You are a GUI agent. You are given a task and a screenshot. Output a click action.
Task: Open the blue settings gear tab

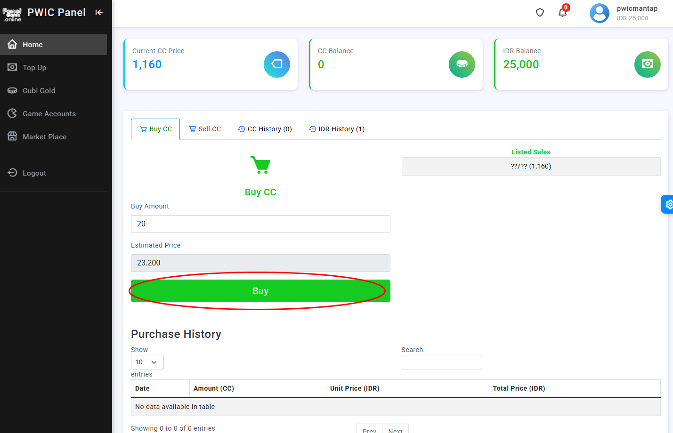tap(668, 204)
